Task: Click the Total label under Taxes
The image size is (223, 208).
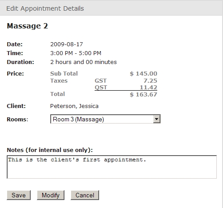Action: (58, 94)
